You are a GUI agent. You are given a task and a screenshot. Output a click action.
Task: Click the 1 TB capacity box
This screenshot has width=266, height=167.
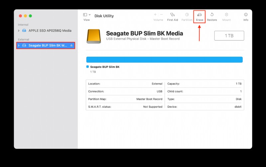tap(229, 36)
